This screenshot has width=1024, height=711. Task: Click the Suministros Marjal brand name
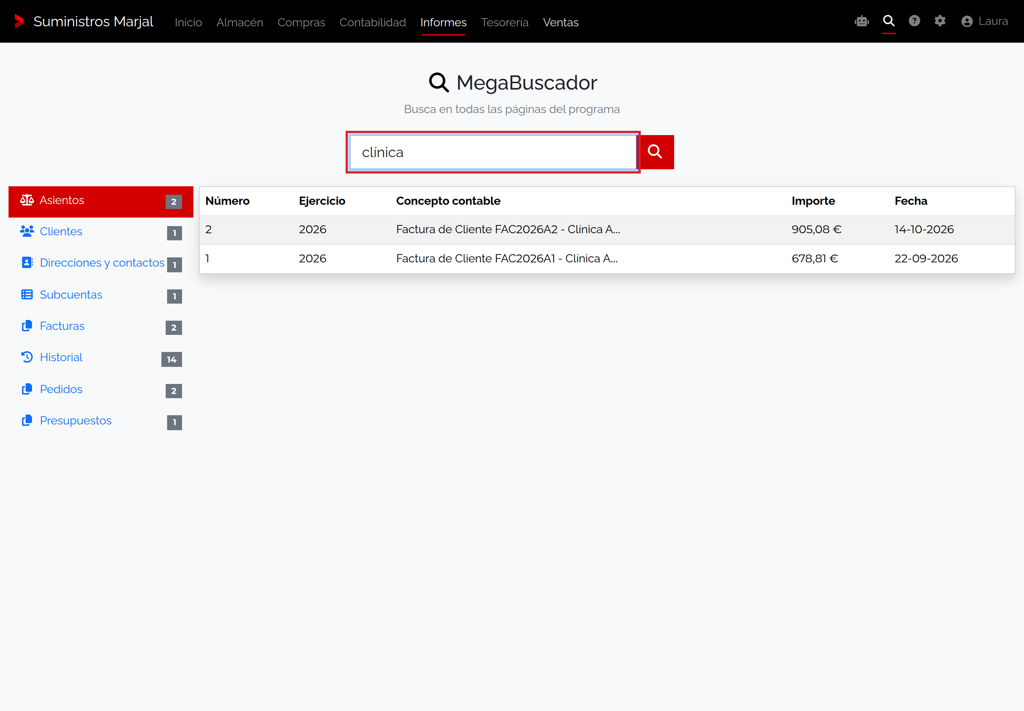point(93,21)
